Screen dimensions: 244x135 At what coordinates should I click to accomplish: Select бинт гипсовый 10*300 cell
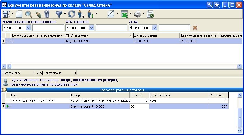pyautogui.click(x=100, y=106)
